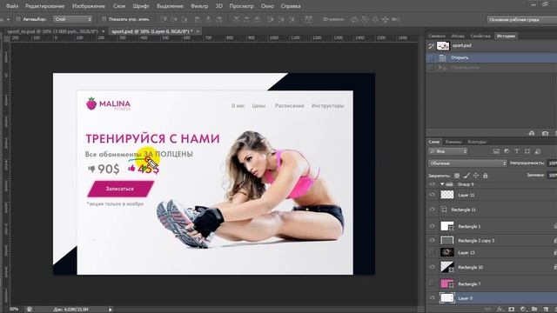The width and height of the screenshot is (557, 313).
Task: Show the hidden Rectangle 7 layer
Action: click(x=432, y=283)
